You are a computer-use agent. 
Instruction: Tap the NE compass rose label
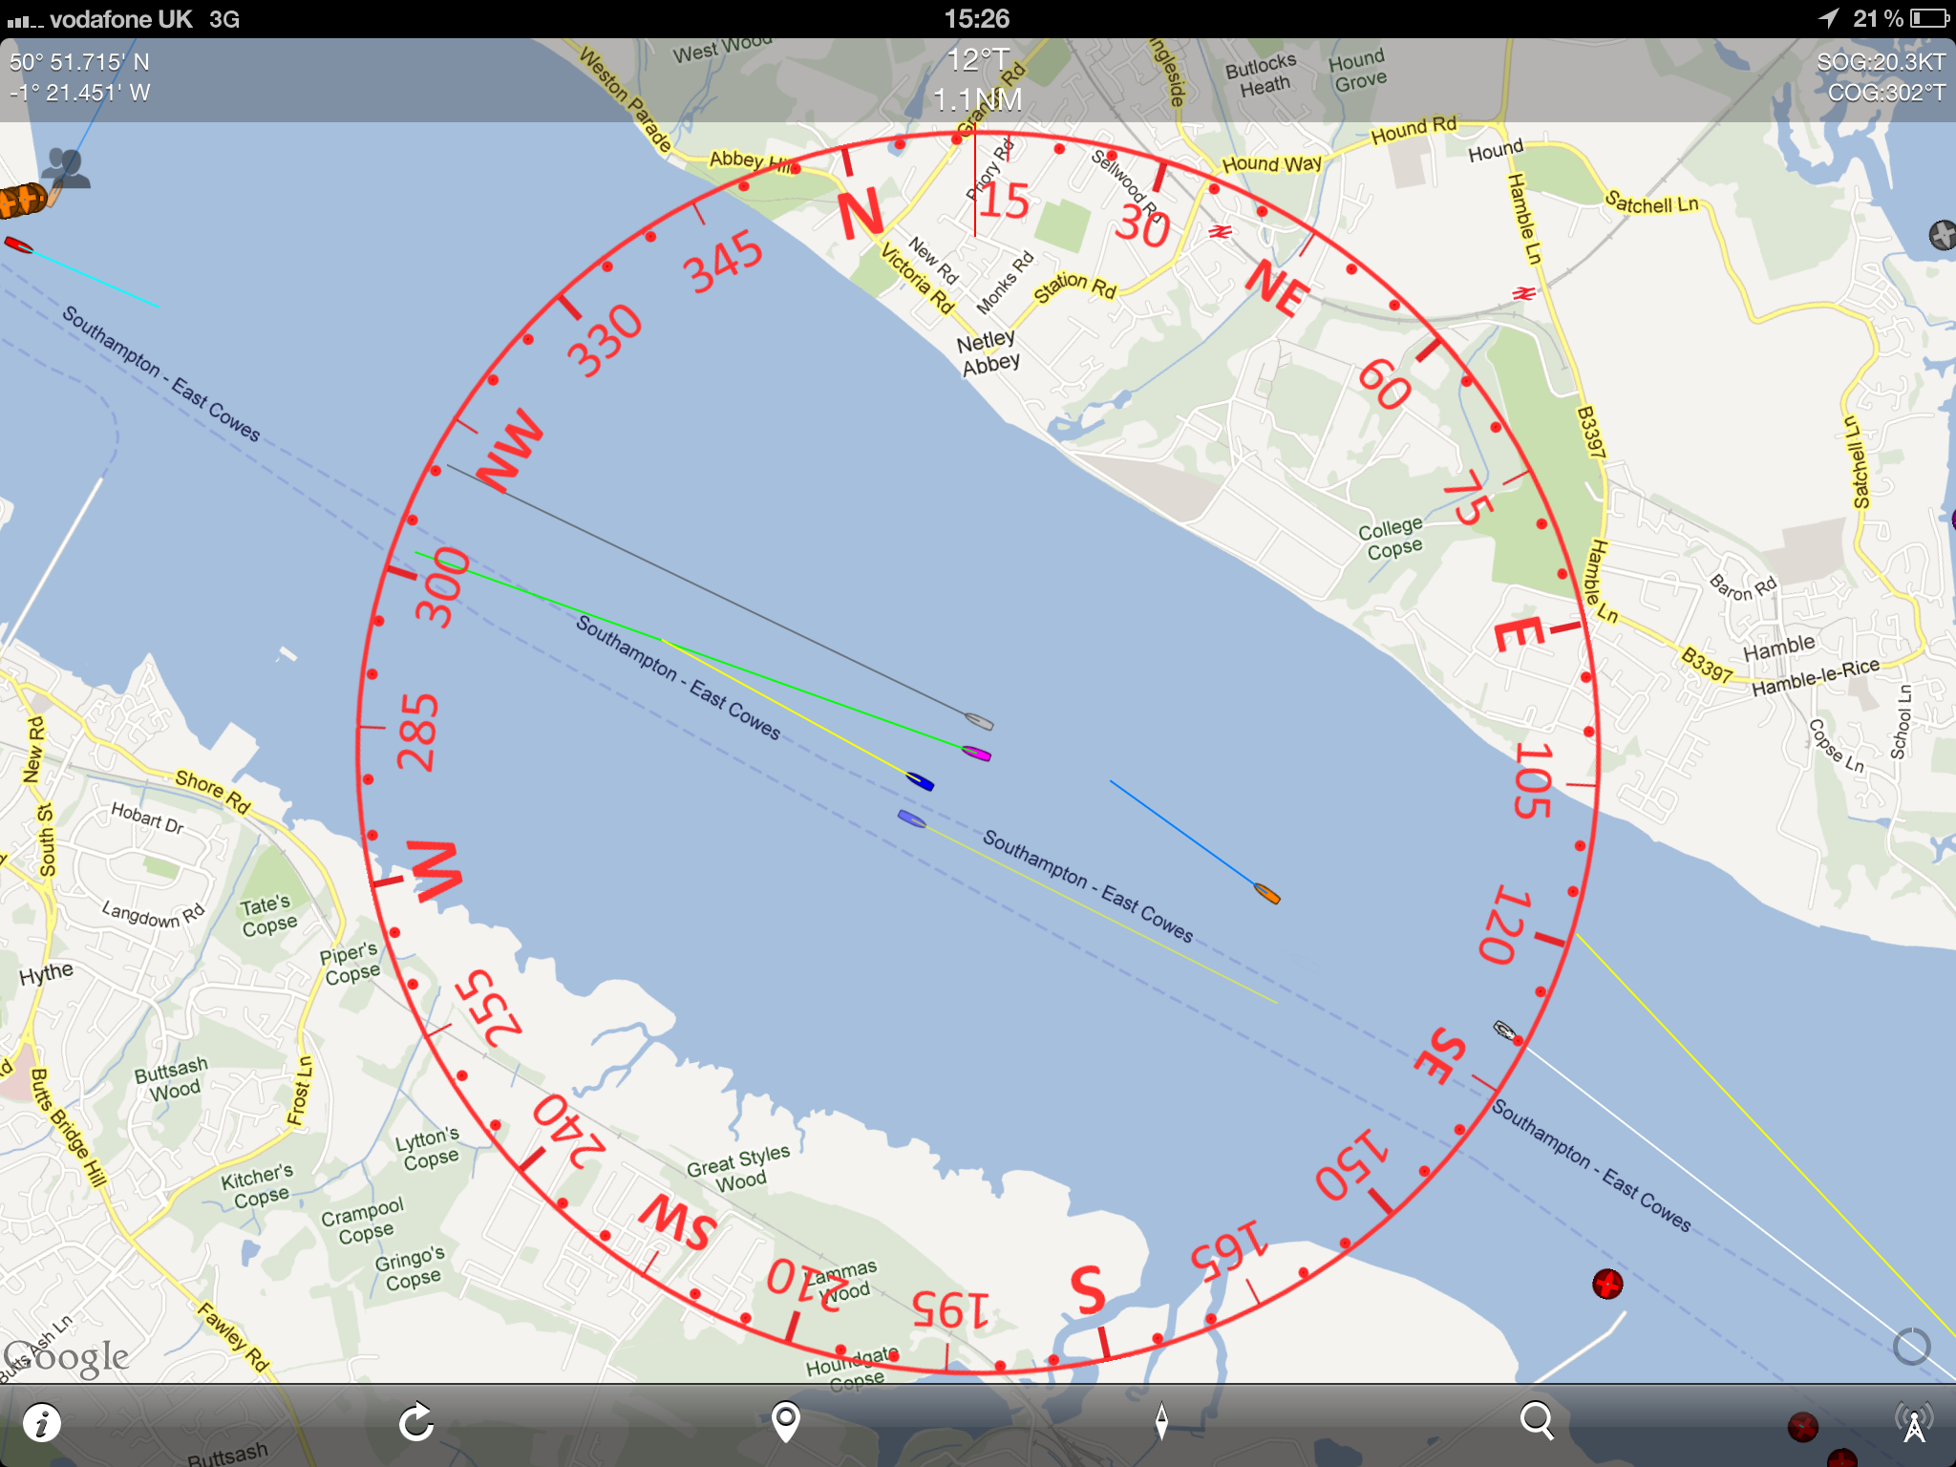1278,287
